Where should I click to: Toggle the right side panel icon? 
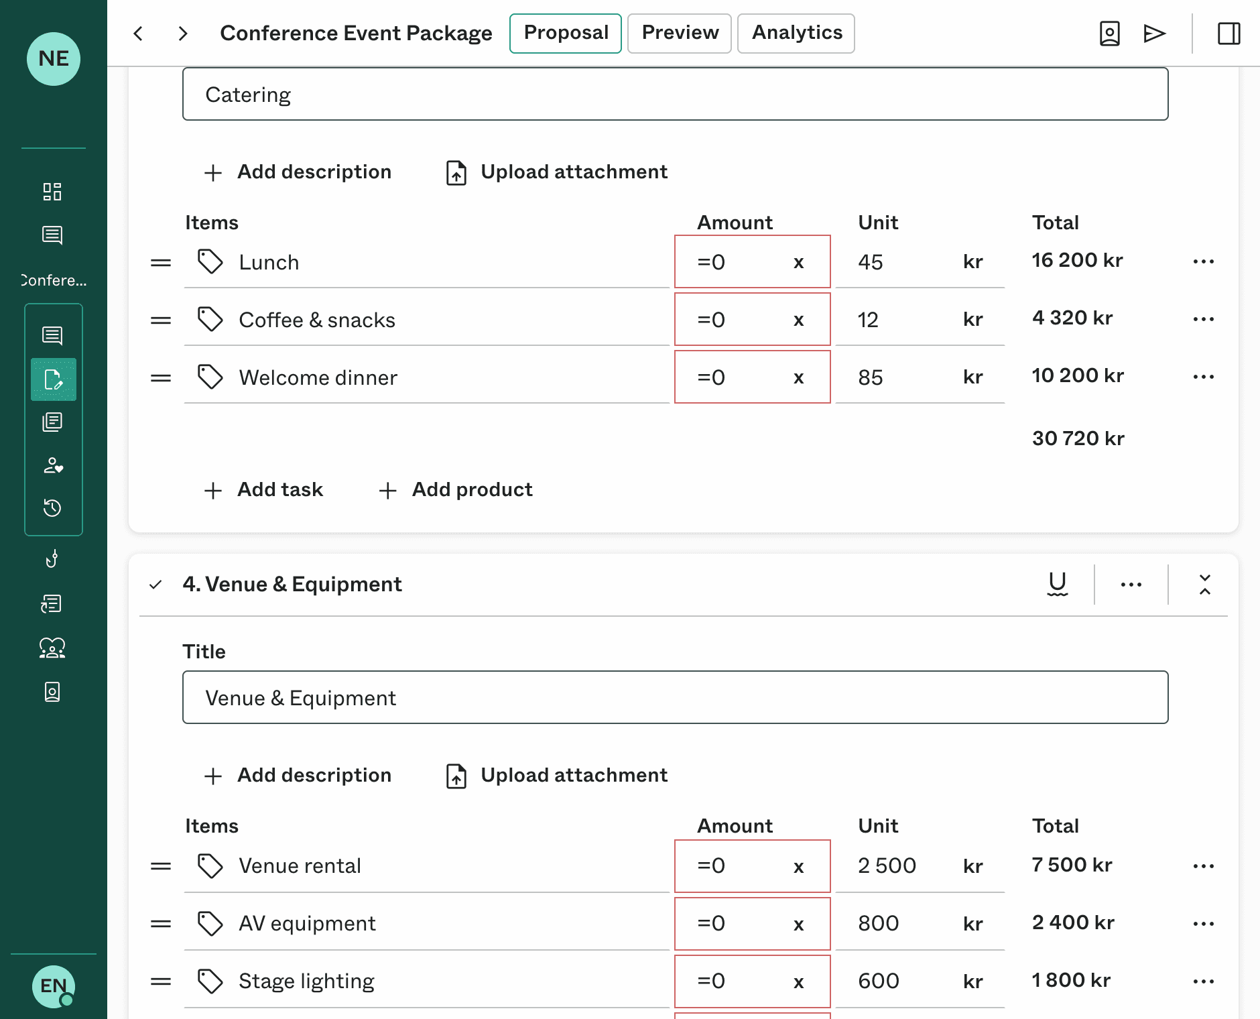click(1228, 34)
